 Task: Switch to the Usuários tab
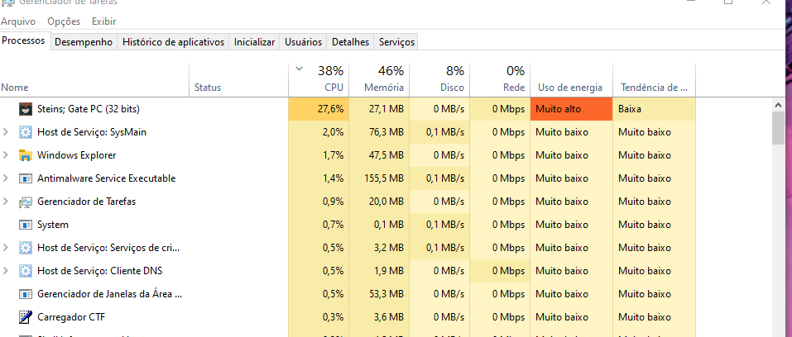[303, 42]
